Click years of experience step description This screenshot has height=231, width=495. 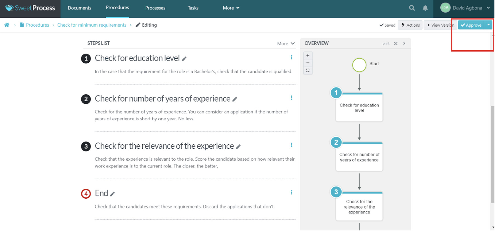pos(191,115)
